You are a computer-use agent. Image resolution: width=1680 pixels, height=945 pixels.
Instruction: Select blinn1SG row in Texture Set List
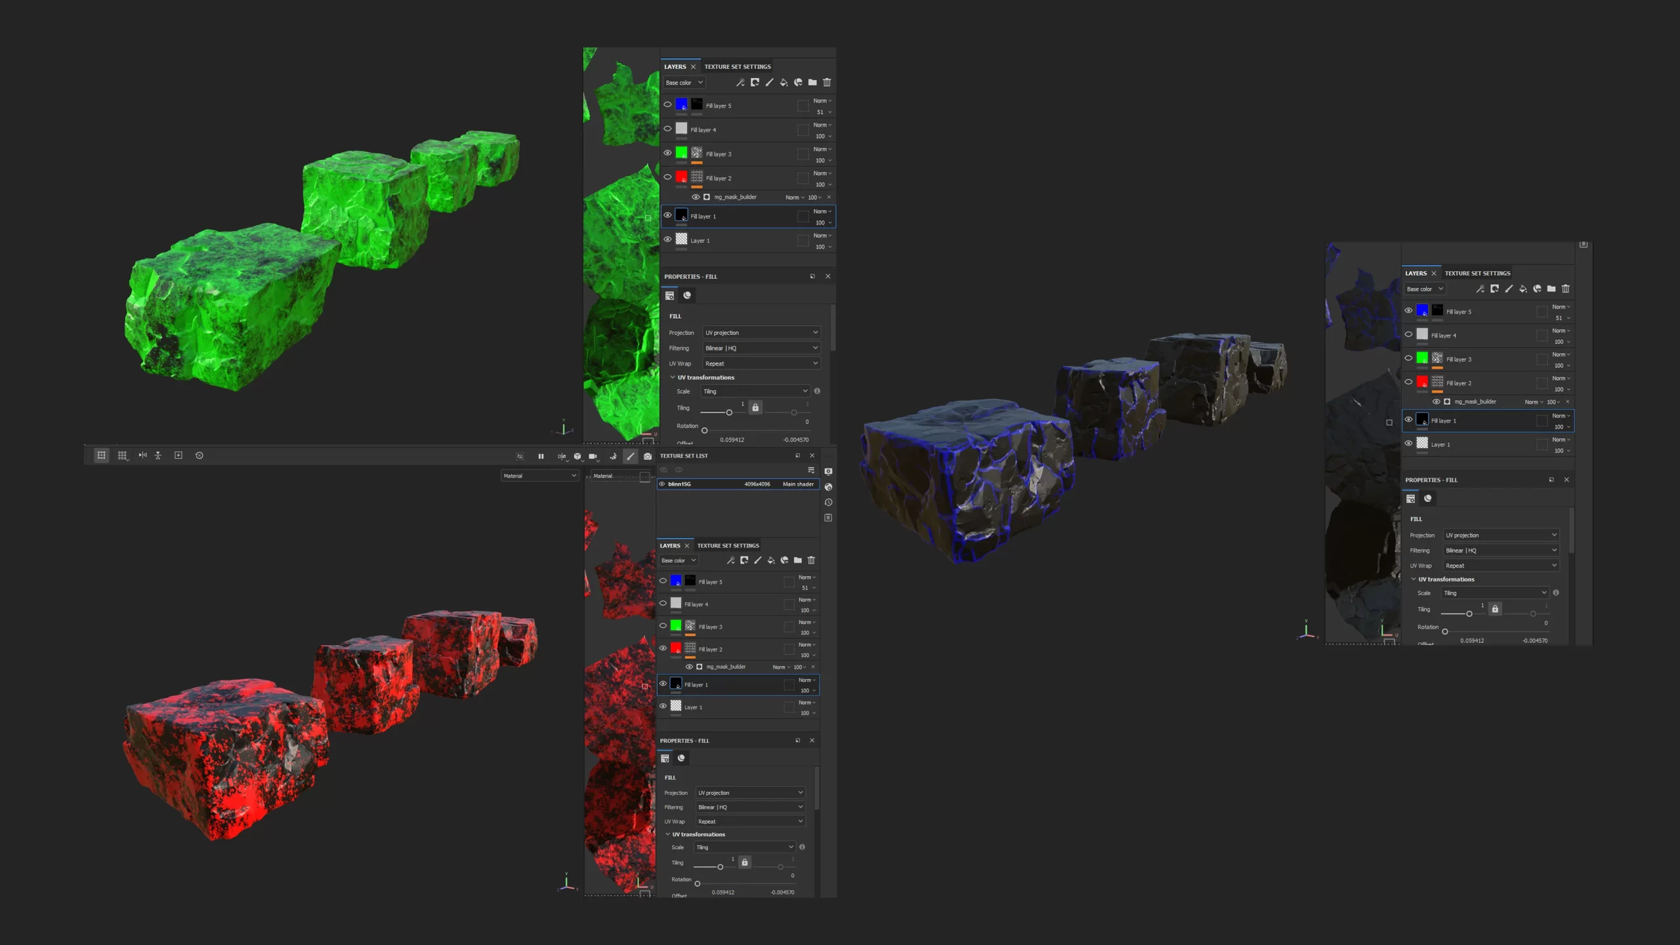point(738,484)
